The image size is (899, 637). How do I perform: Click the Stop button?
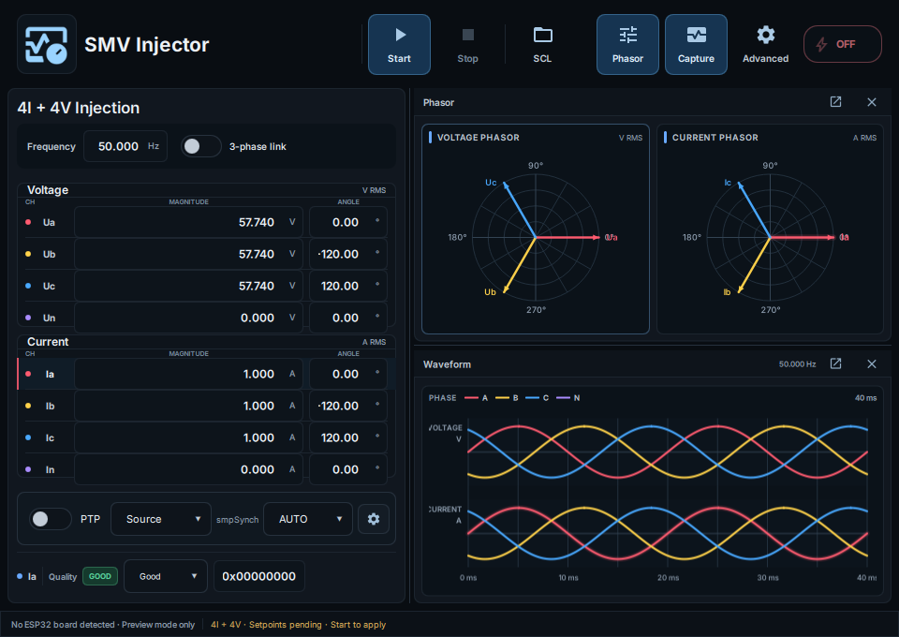coord(468,44)
